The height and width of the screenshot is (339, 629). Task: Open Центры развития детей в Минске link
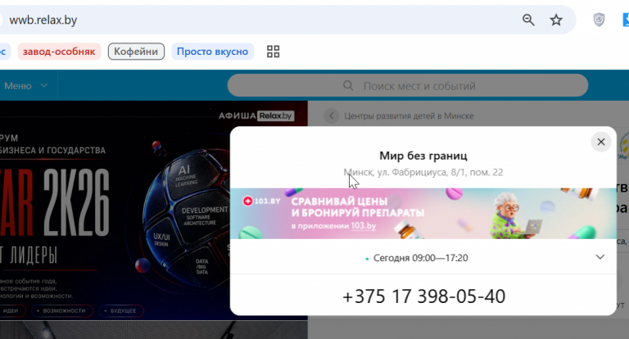pyautogui.click(x=409, y=116)
